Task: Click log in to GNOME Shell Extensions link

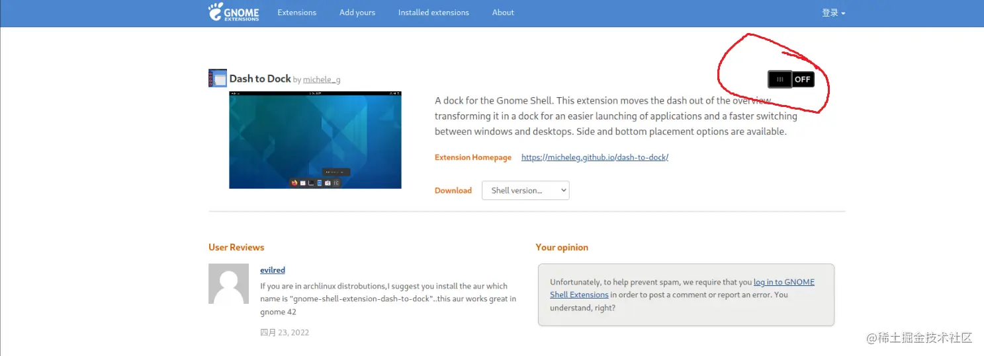Action: click(682, 288)
